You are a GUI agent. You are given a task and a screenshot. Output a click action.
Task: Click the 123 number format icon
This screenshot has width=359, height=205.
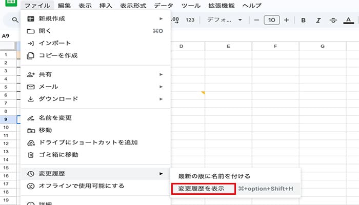[190, 20]
